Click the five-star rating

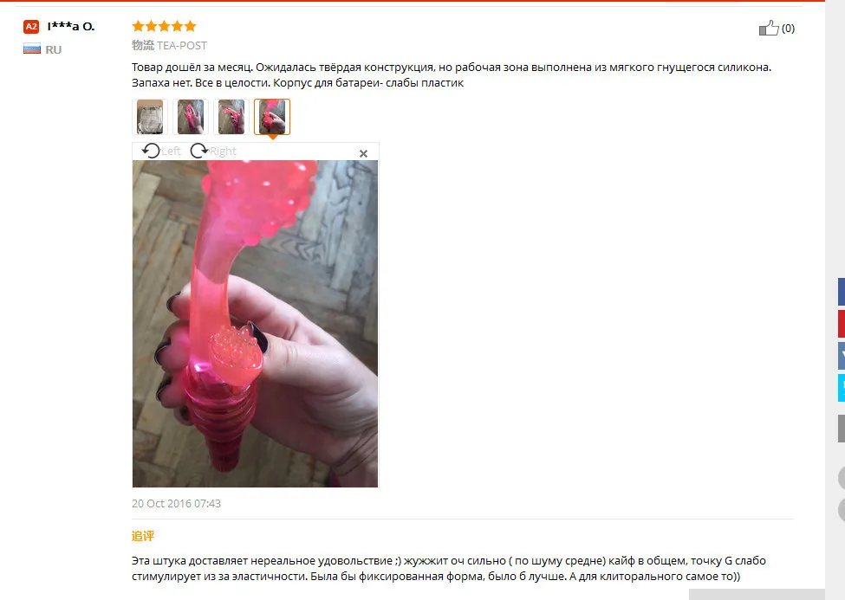(x=165, y=26)
